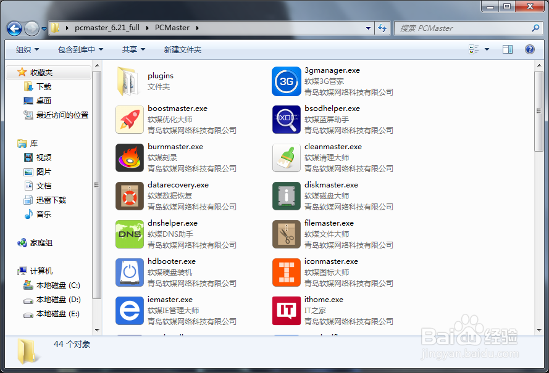
Task: Select 库 in the navigation pane
Action: tap(34, 143)
